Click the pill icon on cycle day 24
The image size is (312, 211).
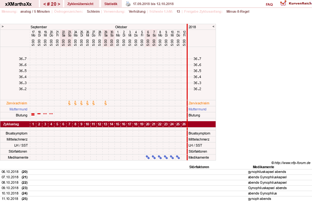(172, 157)
